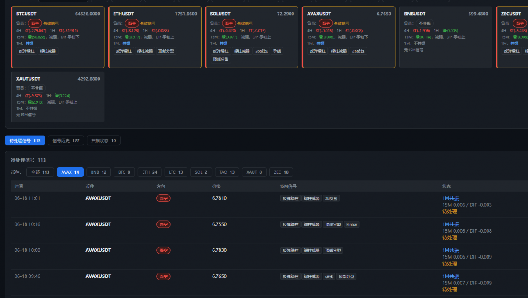Viewport: 528px width, 298px height.
Task: Open the ETHUSDT card title
Action: [x=124, y=14]
